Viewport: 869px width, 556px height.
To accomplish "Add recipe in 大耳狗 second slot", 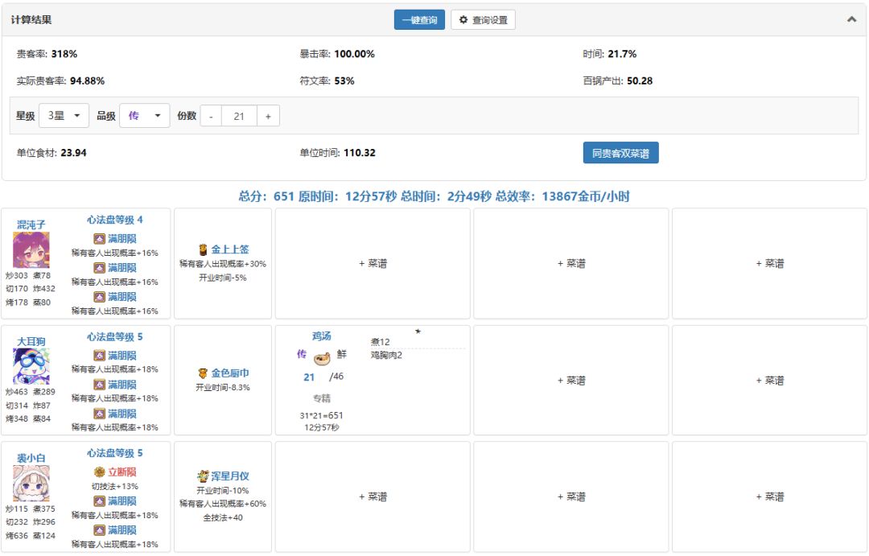I will 570,381.
